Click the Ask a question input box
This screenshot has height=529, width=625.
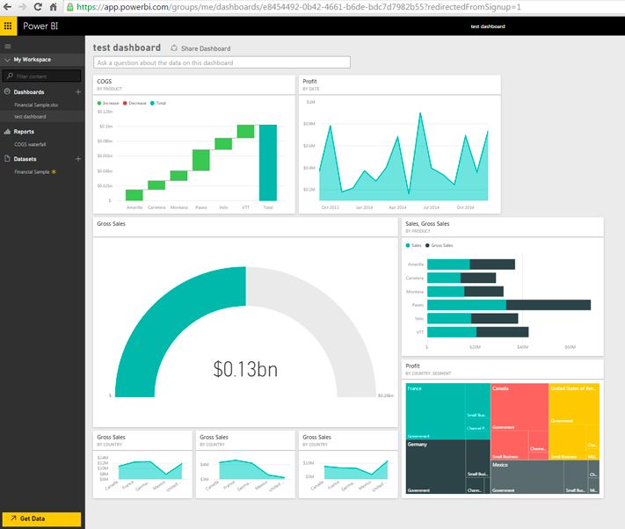(222, 62)
